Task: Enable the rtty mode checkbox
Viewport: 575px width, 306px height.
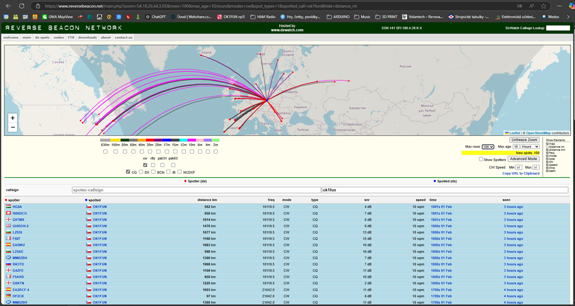Action: (x=153, y=165)
